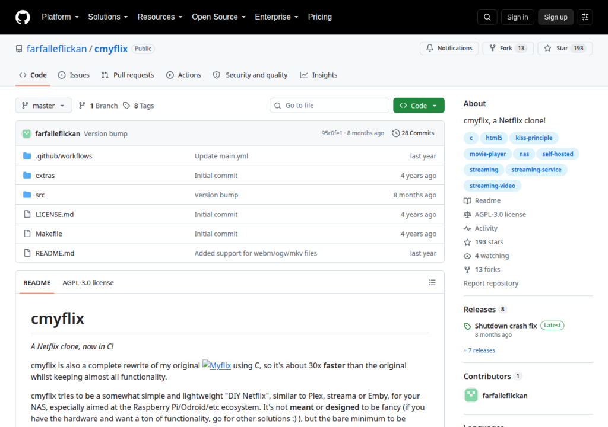Open the Platform dropdown menu

60,17
